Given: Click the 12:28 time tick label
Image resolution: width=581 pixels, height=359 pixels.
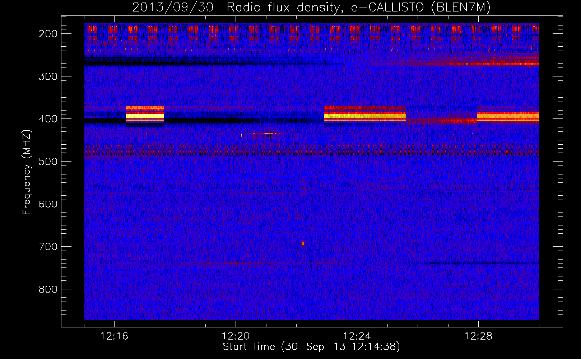Looking at the screenshot, I should coord(478,336).
